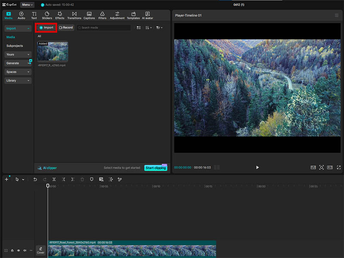Play the video in the player
Screen dimensions: 344x258
[x=257, y=167]
